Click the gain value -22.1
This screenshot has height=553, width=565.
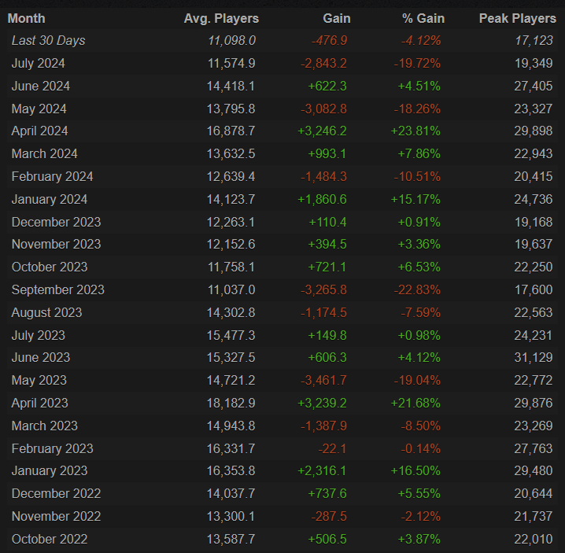pyautogui.click(x=332, y=448)
